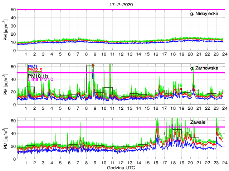Image resolution: width=229 pixels, height=171 pixels.
Task: Click the red PM2.5 legend entry
Action: (x=35, y=71)
